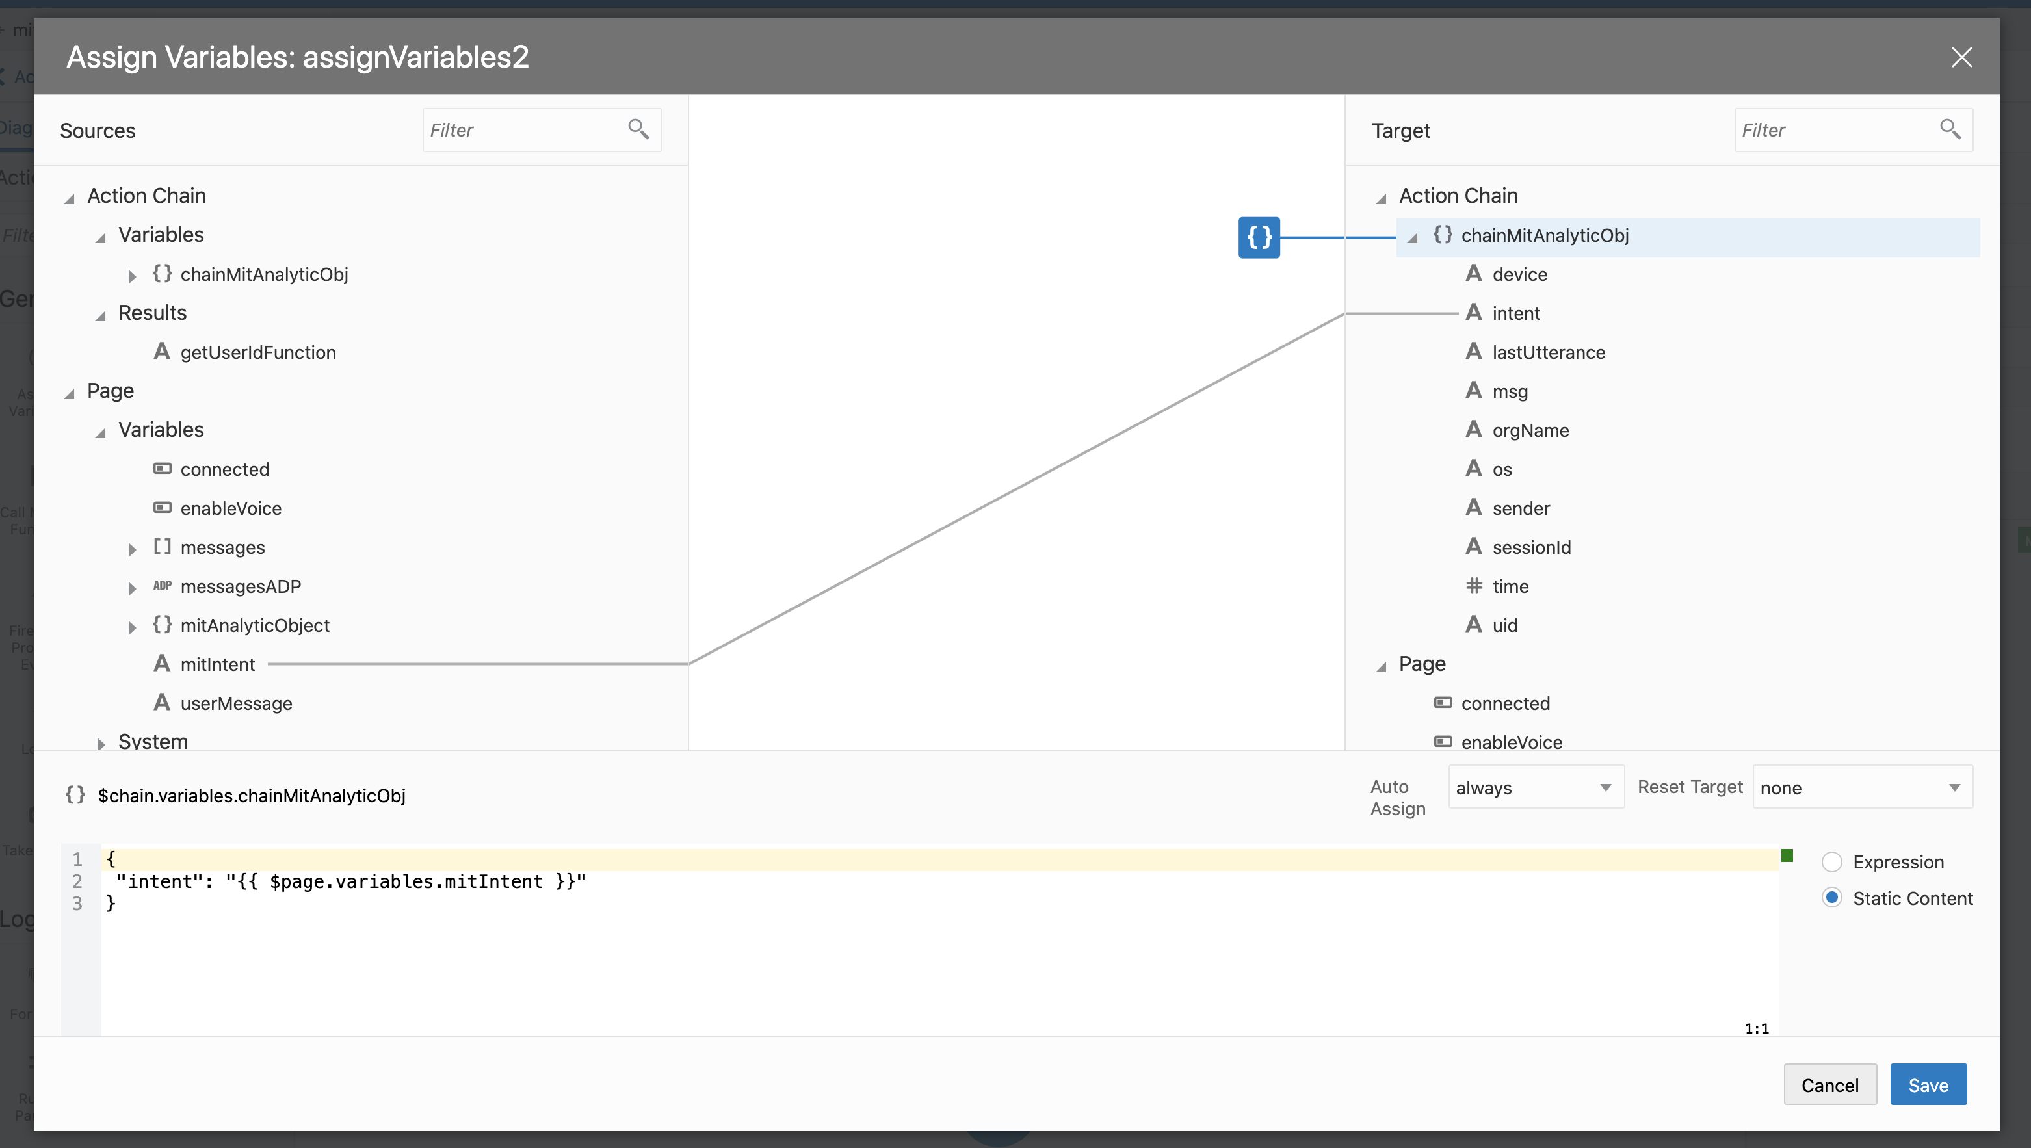Select lastUtterance in Target tree
Screen dimensions: 2031x1148
pos(1548,352)
